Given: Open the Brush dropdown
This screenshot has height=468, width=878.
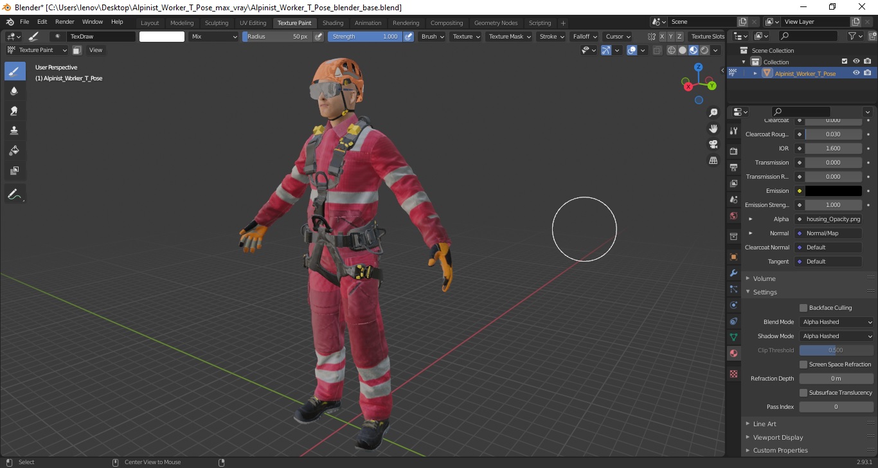Looking at the screenshot, I should pos(432,37).
